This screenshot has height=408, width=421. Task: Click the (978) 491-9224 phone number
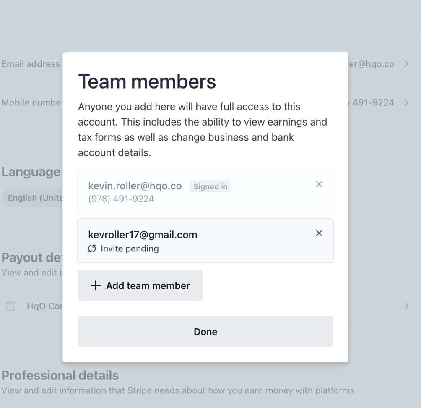click(121, 199)
